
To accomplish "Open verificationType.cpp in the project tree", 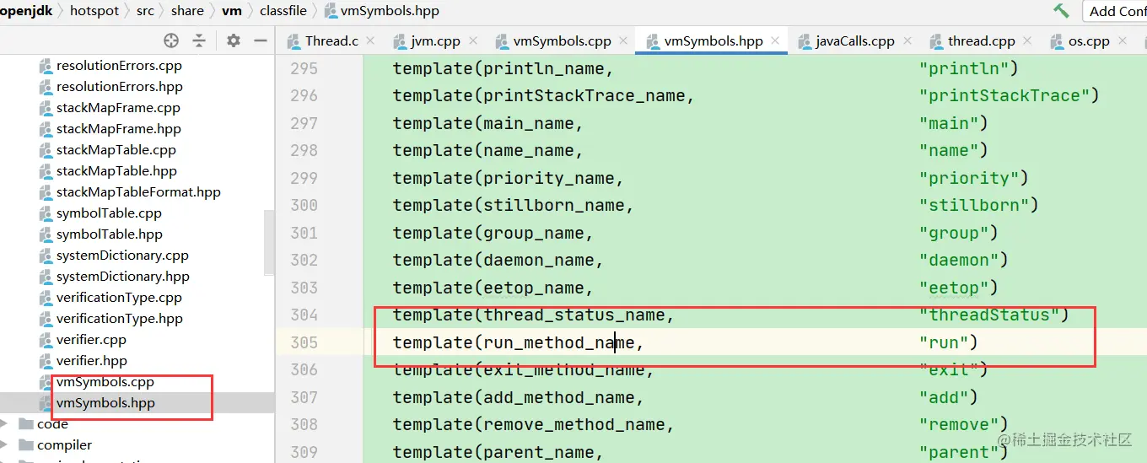I will tap(119, 298).
